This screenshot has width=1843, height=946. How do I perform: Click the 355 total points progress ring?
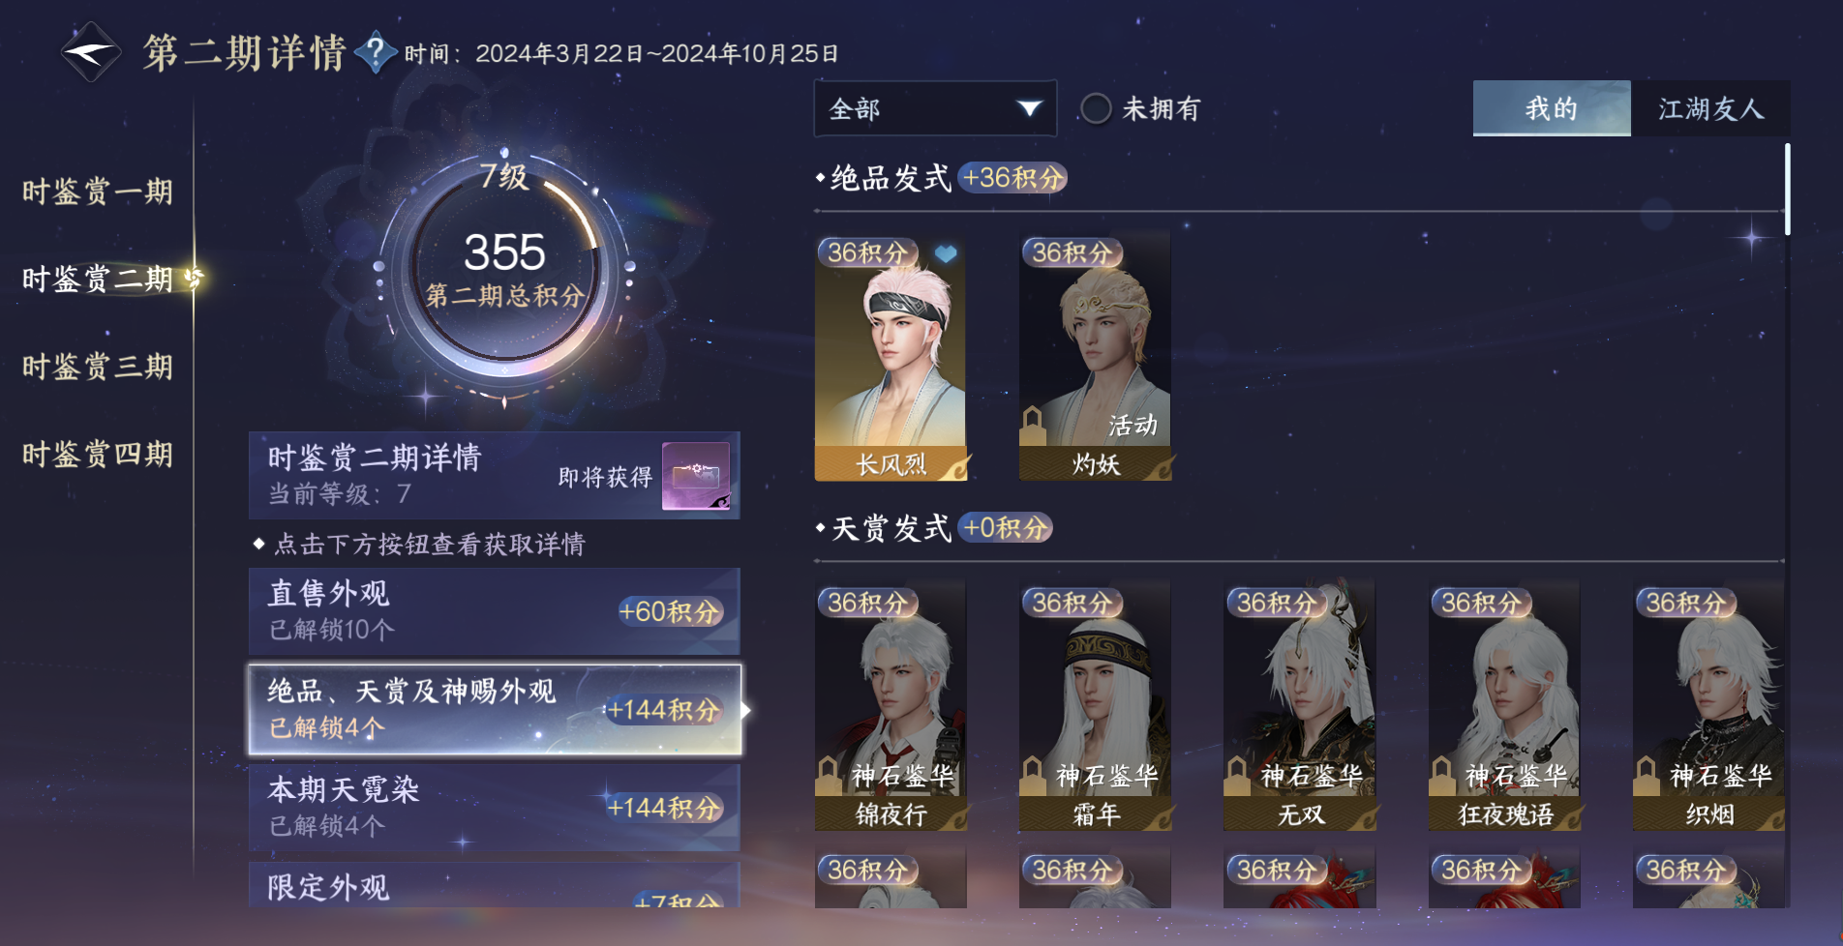click(x=504, y=267)
